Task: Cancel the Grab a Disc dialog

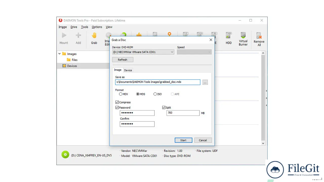Action: (203, 140)
